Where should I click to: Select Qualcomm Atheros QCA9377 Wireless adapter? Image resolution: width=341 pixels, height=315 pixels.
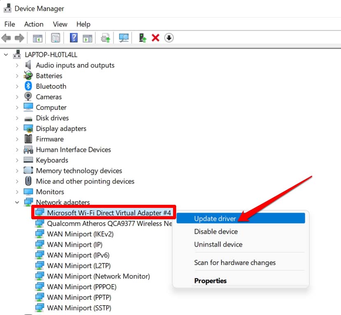109,223
